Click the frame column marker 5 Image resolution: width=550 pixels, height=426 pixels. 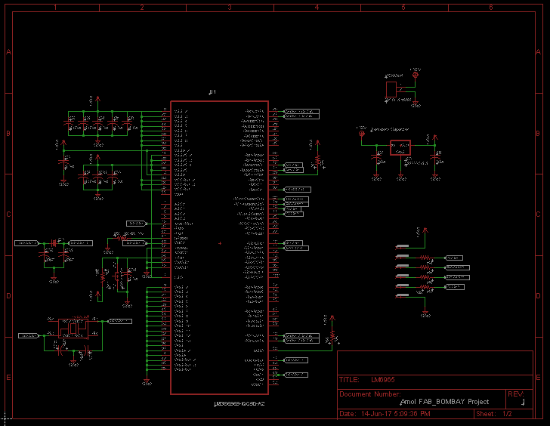click(x=403, y=8)
